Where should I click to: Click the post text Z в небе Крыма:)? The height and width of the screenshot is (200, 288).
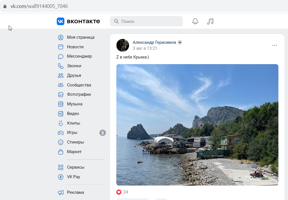click(133, 57)
